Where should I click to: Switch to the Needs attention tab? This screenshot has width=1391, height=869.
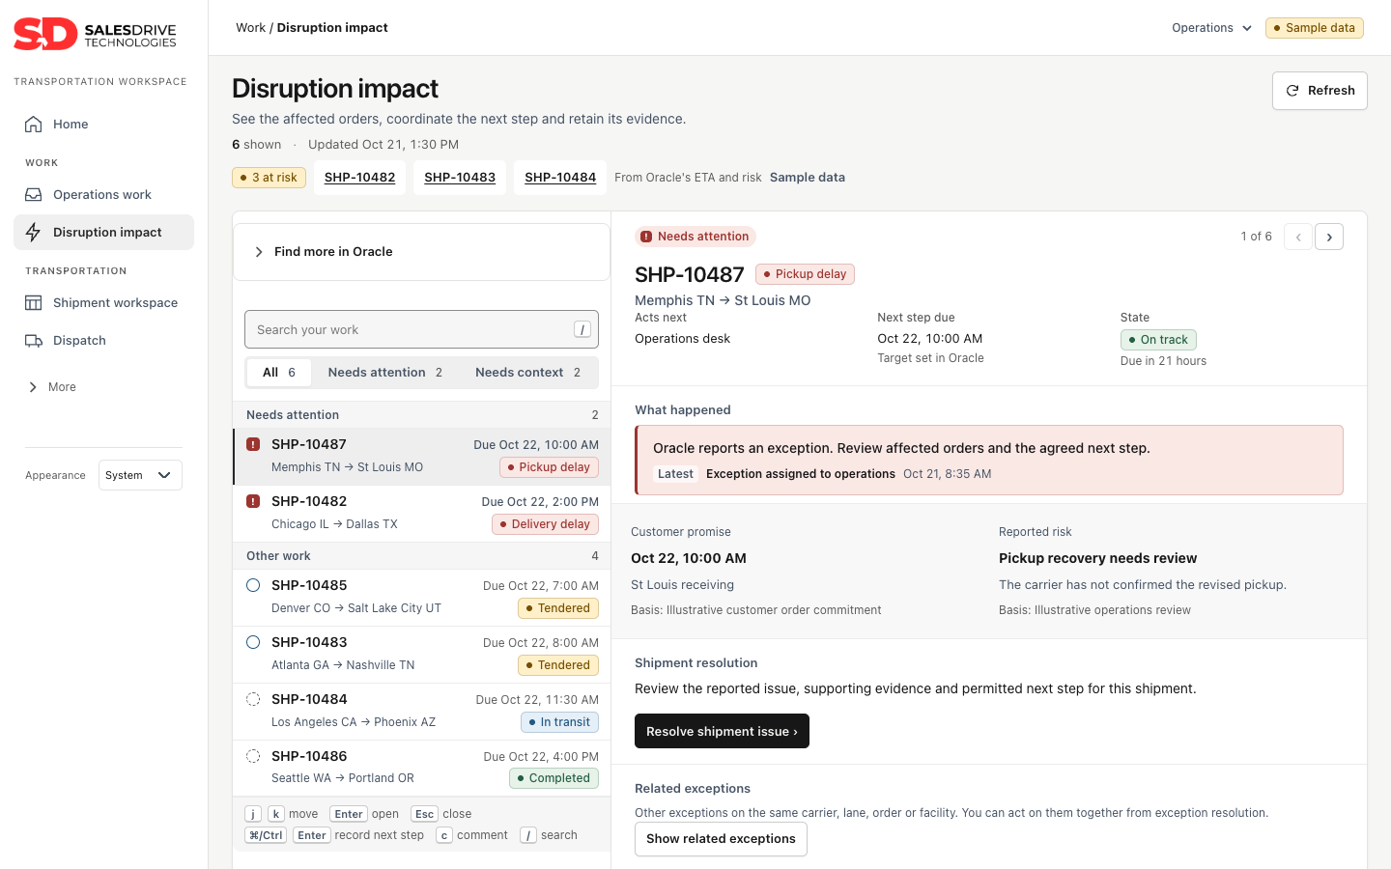384,373
